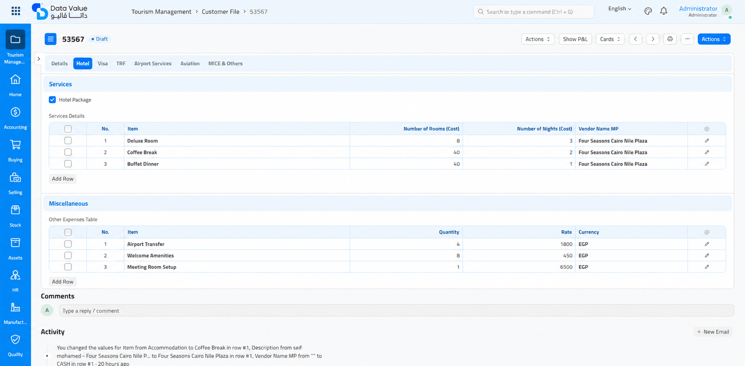This screenshot has width=745, height=366.
Task: Open the apps grid launcher icon
Action: (x=16, y=11)
